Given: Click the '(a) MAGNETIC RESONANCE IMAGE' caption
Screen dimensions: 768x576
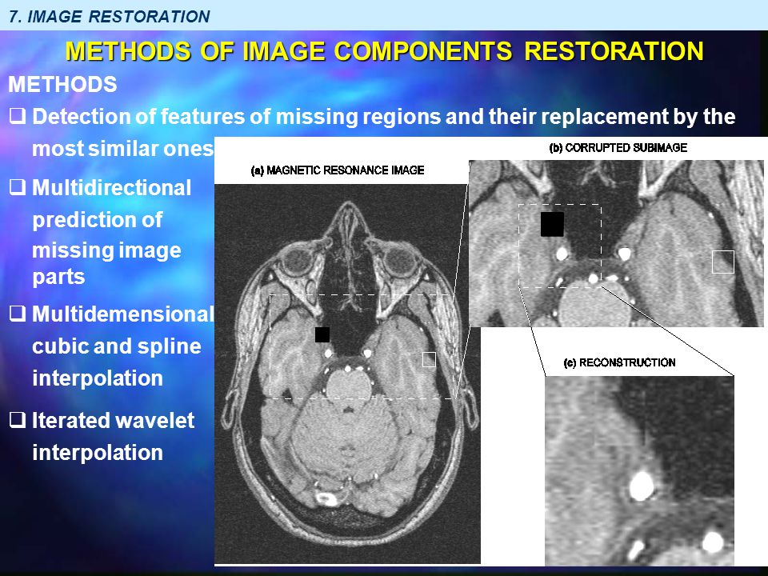Looking at the screenshot, I should point(338,170).
